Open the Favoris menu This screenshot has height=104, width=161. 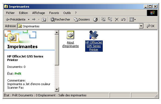coord(54,13)
